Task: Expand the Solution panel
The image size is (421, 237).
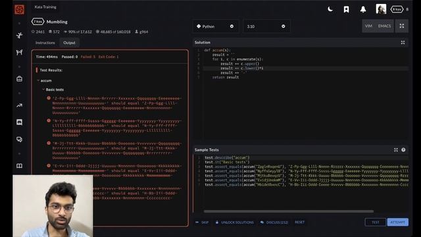Action: (403, 42)
